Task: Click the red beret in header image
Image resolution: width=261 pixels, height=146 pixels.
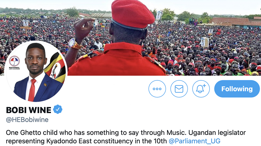Action: point(133,14)
